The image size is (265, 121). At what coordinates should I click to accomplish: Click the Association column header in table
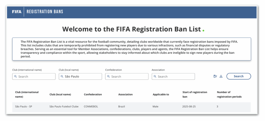point(125,95)
